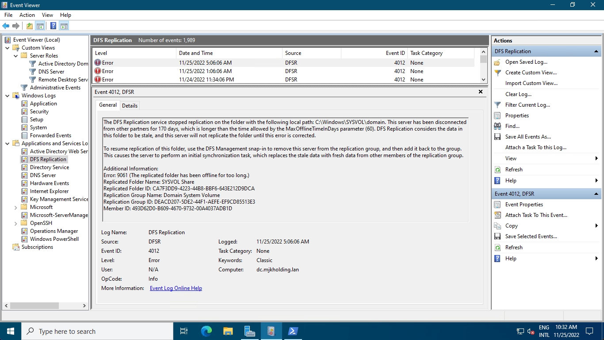Select error event logged at 1:06:06 AM
The width and height of the screenshot is (604, 340).
point(283,71)
